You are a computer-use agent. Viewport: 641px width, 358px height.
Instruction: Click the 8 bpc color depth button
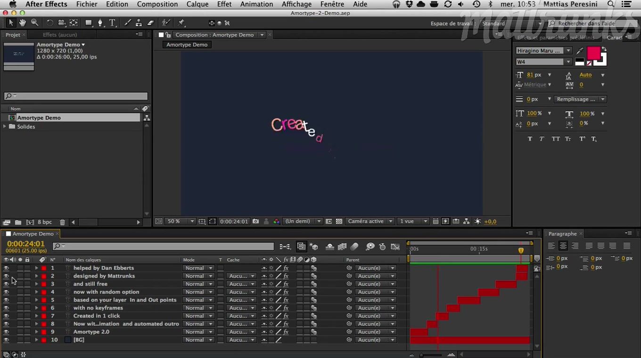pos(45,222)
